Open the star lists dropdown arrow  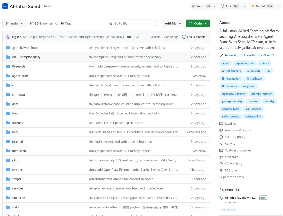tap(279, 6)
